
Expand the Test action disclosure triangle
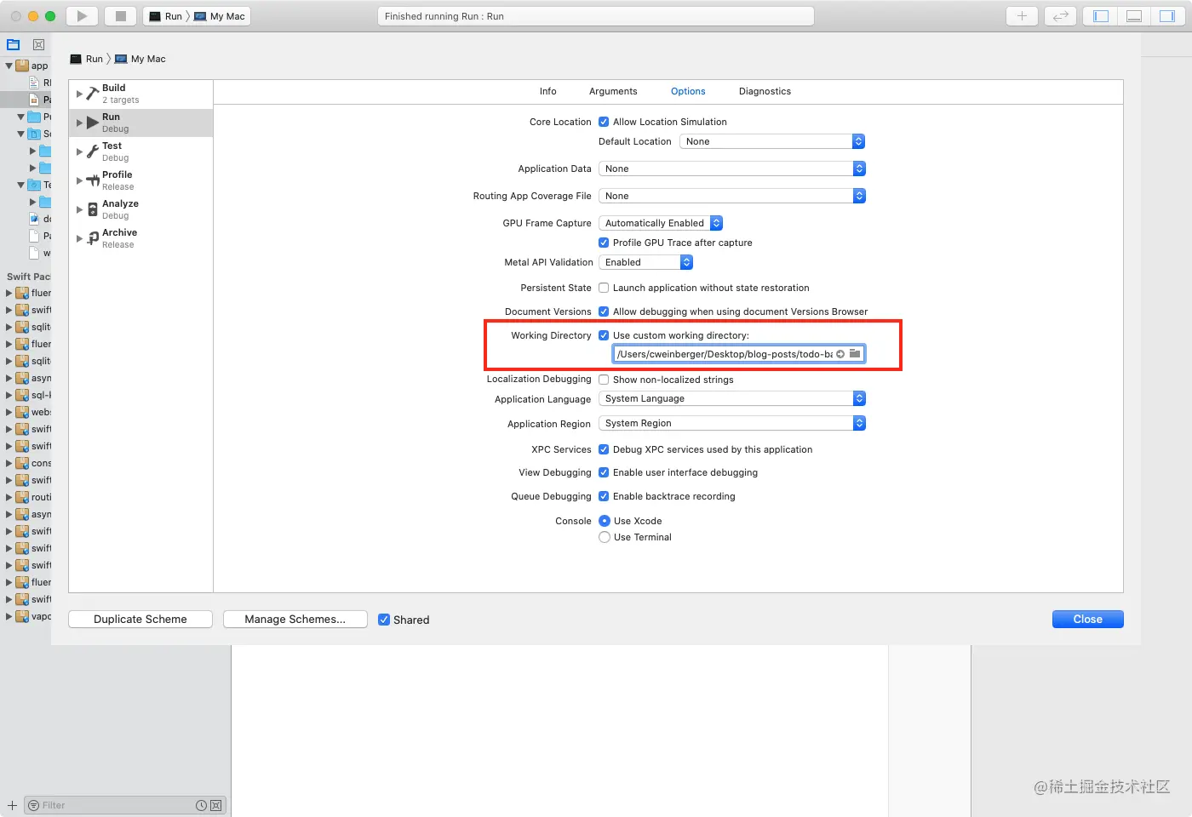[79, 151]
